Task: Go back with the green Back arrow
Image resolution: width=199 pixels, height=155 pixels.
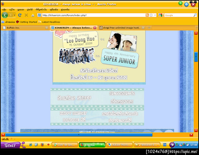Action: click(x=5, y=15)
